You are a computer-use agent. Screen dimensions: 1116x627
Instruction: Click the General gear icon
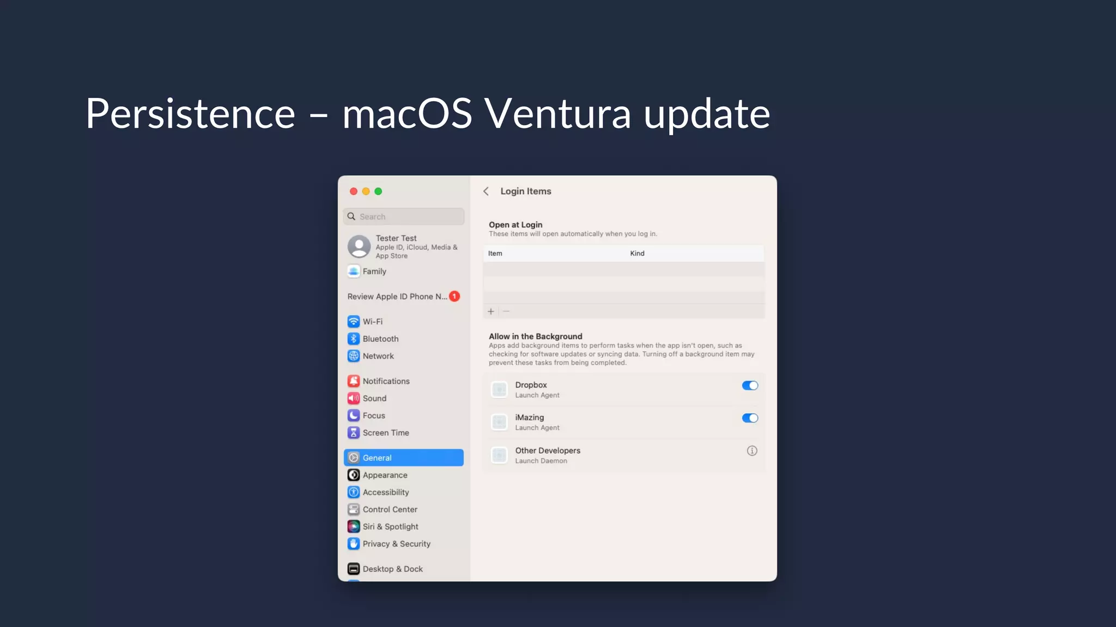(x=354, y=458)
